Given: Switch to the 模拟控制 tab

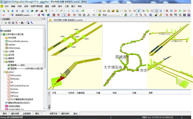Looking at the screenshot, I should (65, 114).
